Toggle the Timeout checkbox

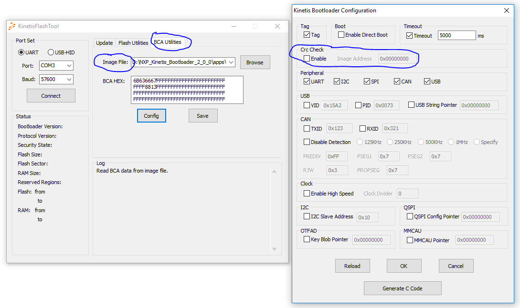(410, 35)
